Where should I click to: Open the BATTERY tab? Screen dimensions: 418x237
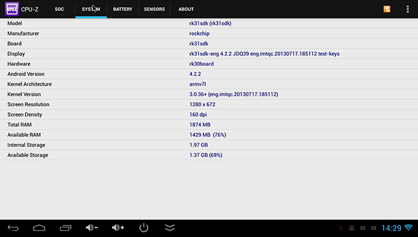tap(123, 9)
